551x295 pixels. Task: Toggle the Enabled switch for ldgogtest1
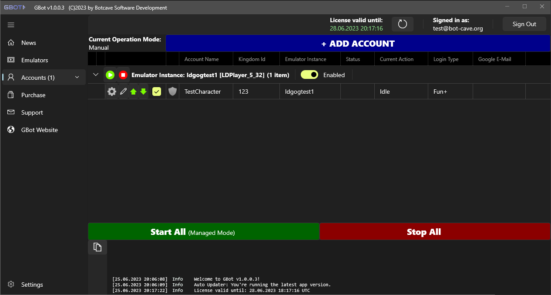[x=309, y=75]
